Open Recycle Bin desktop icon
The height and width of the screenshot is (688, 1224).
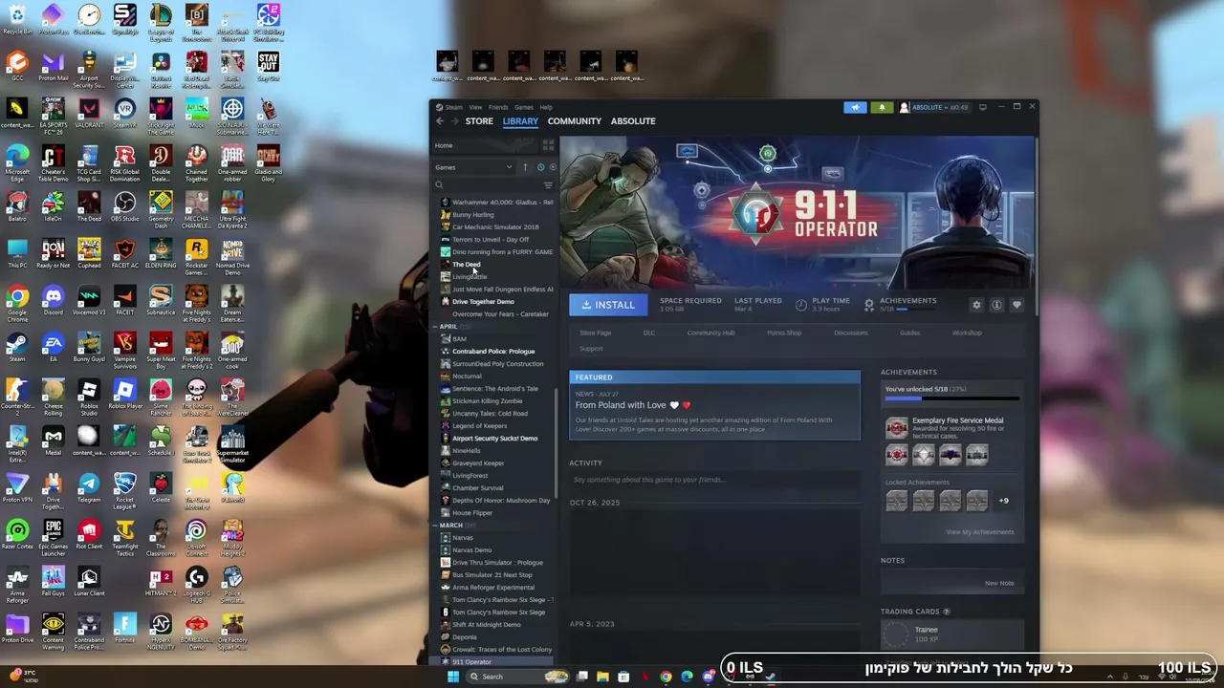pyautogui.click(x=17, y=19)
